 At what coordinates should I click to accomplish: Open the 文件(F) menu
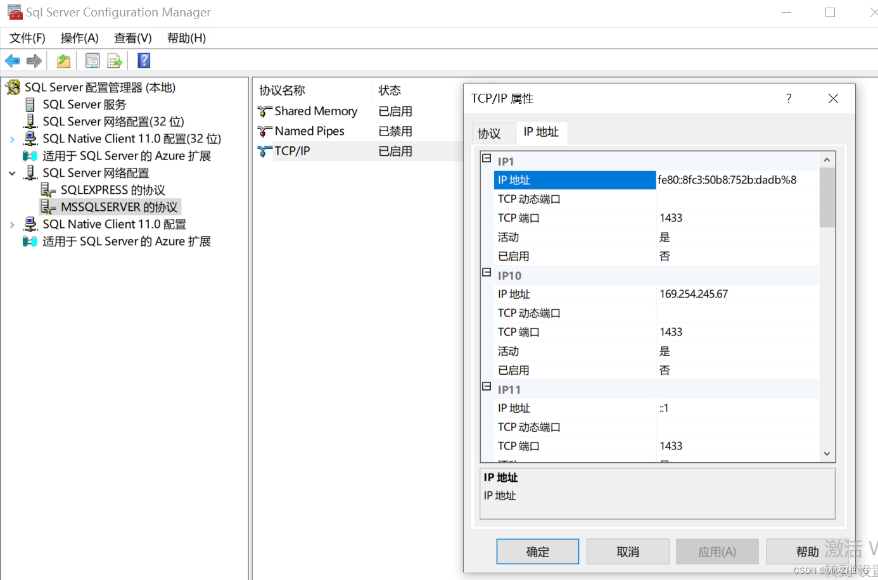click(x=27, y=38)
